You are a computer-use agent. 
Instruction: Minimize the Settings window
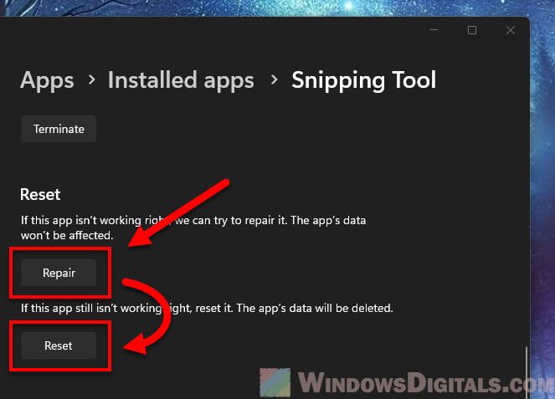coord(434,30)
